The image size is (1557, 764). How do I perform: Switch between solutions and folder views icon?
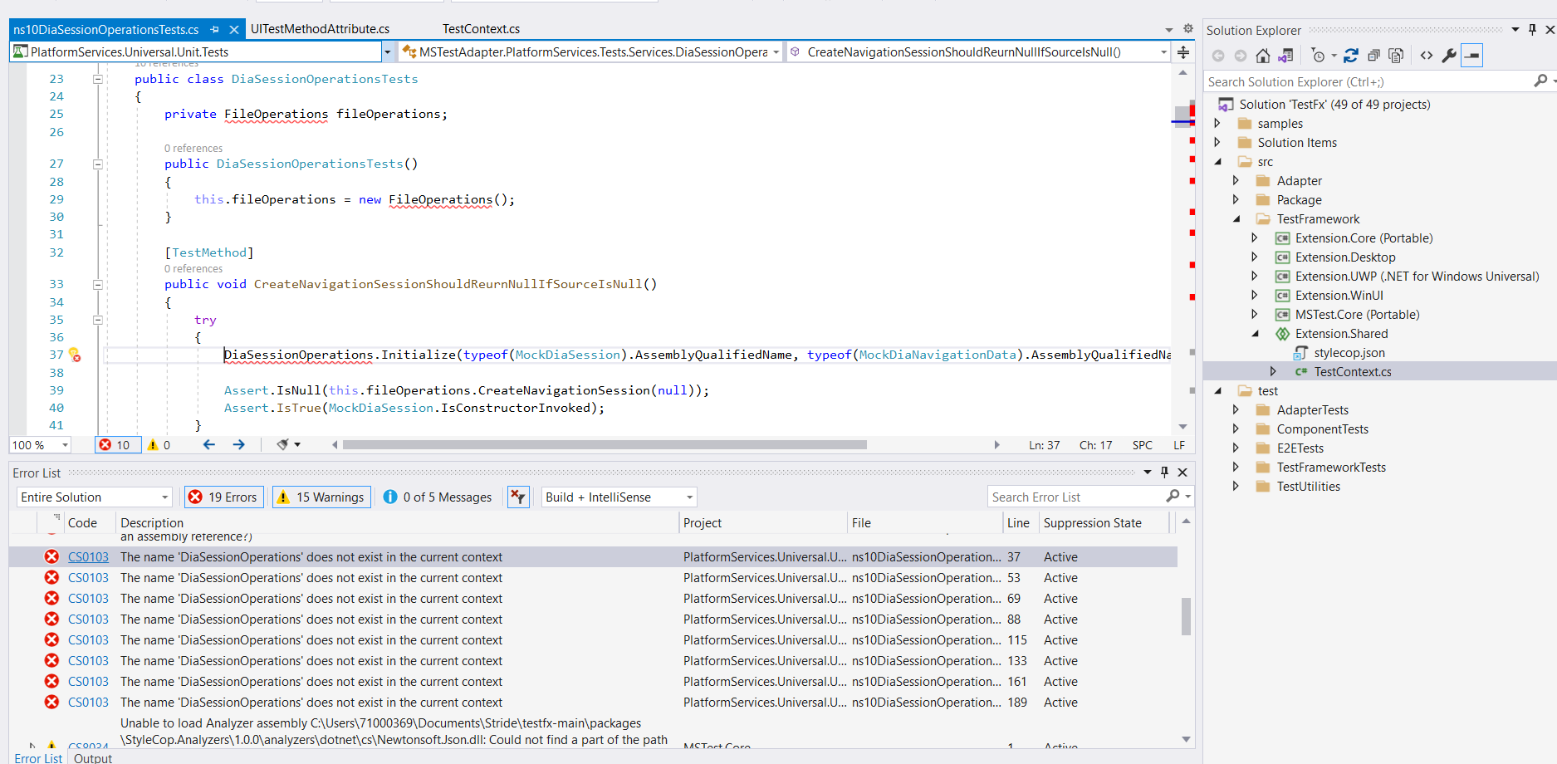(1285, 56)
